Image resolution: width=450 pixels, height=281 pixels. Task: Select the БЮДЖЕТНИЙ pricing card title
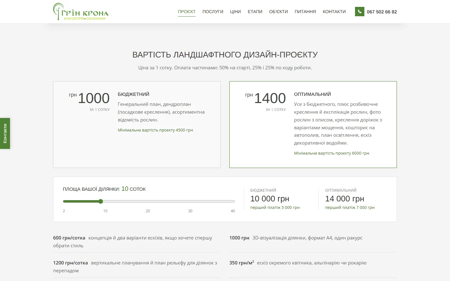point(133,94)
